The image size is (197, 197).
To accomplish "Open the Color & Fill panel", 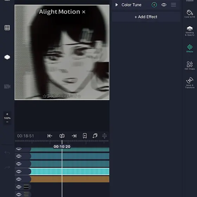I will point(190,14).
